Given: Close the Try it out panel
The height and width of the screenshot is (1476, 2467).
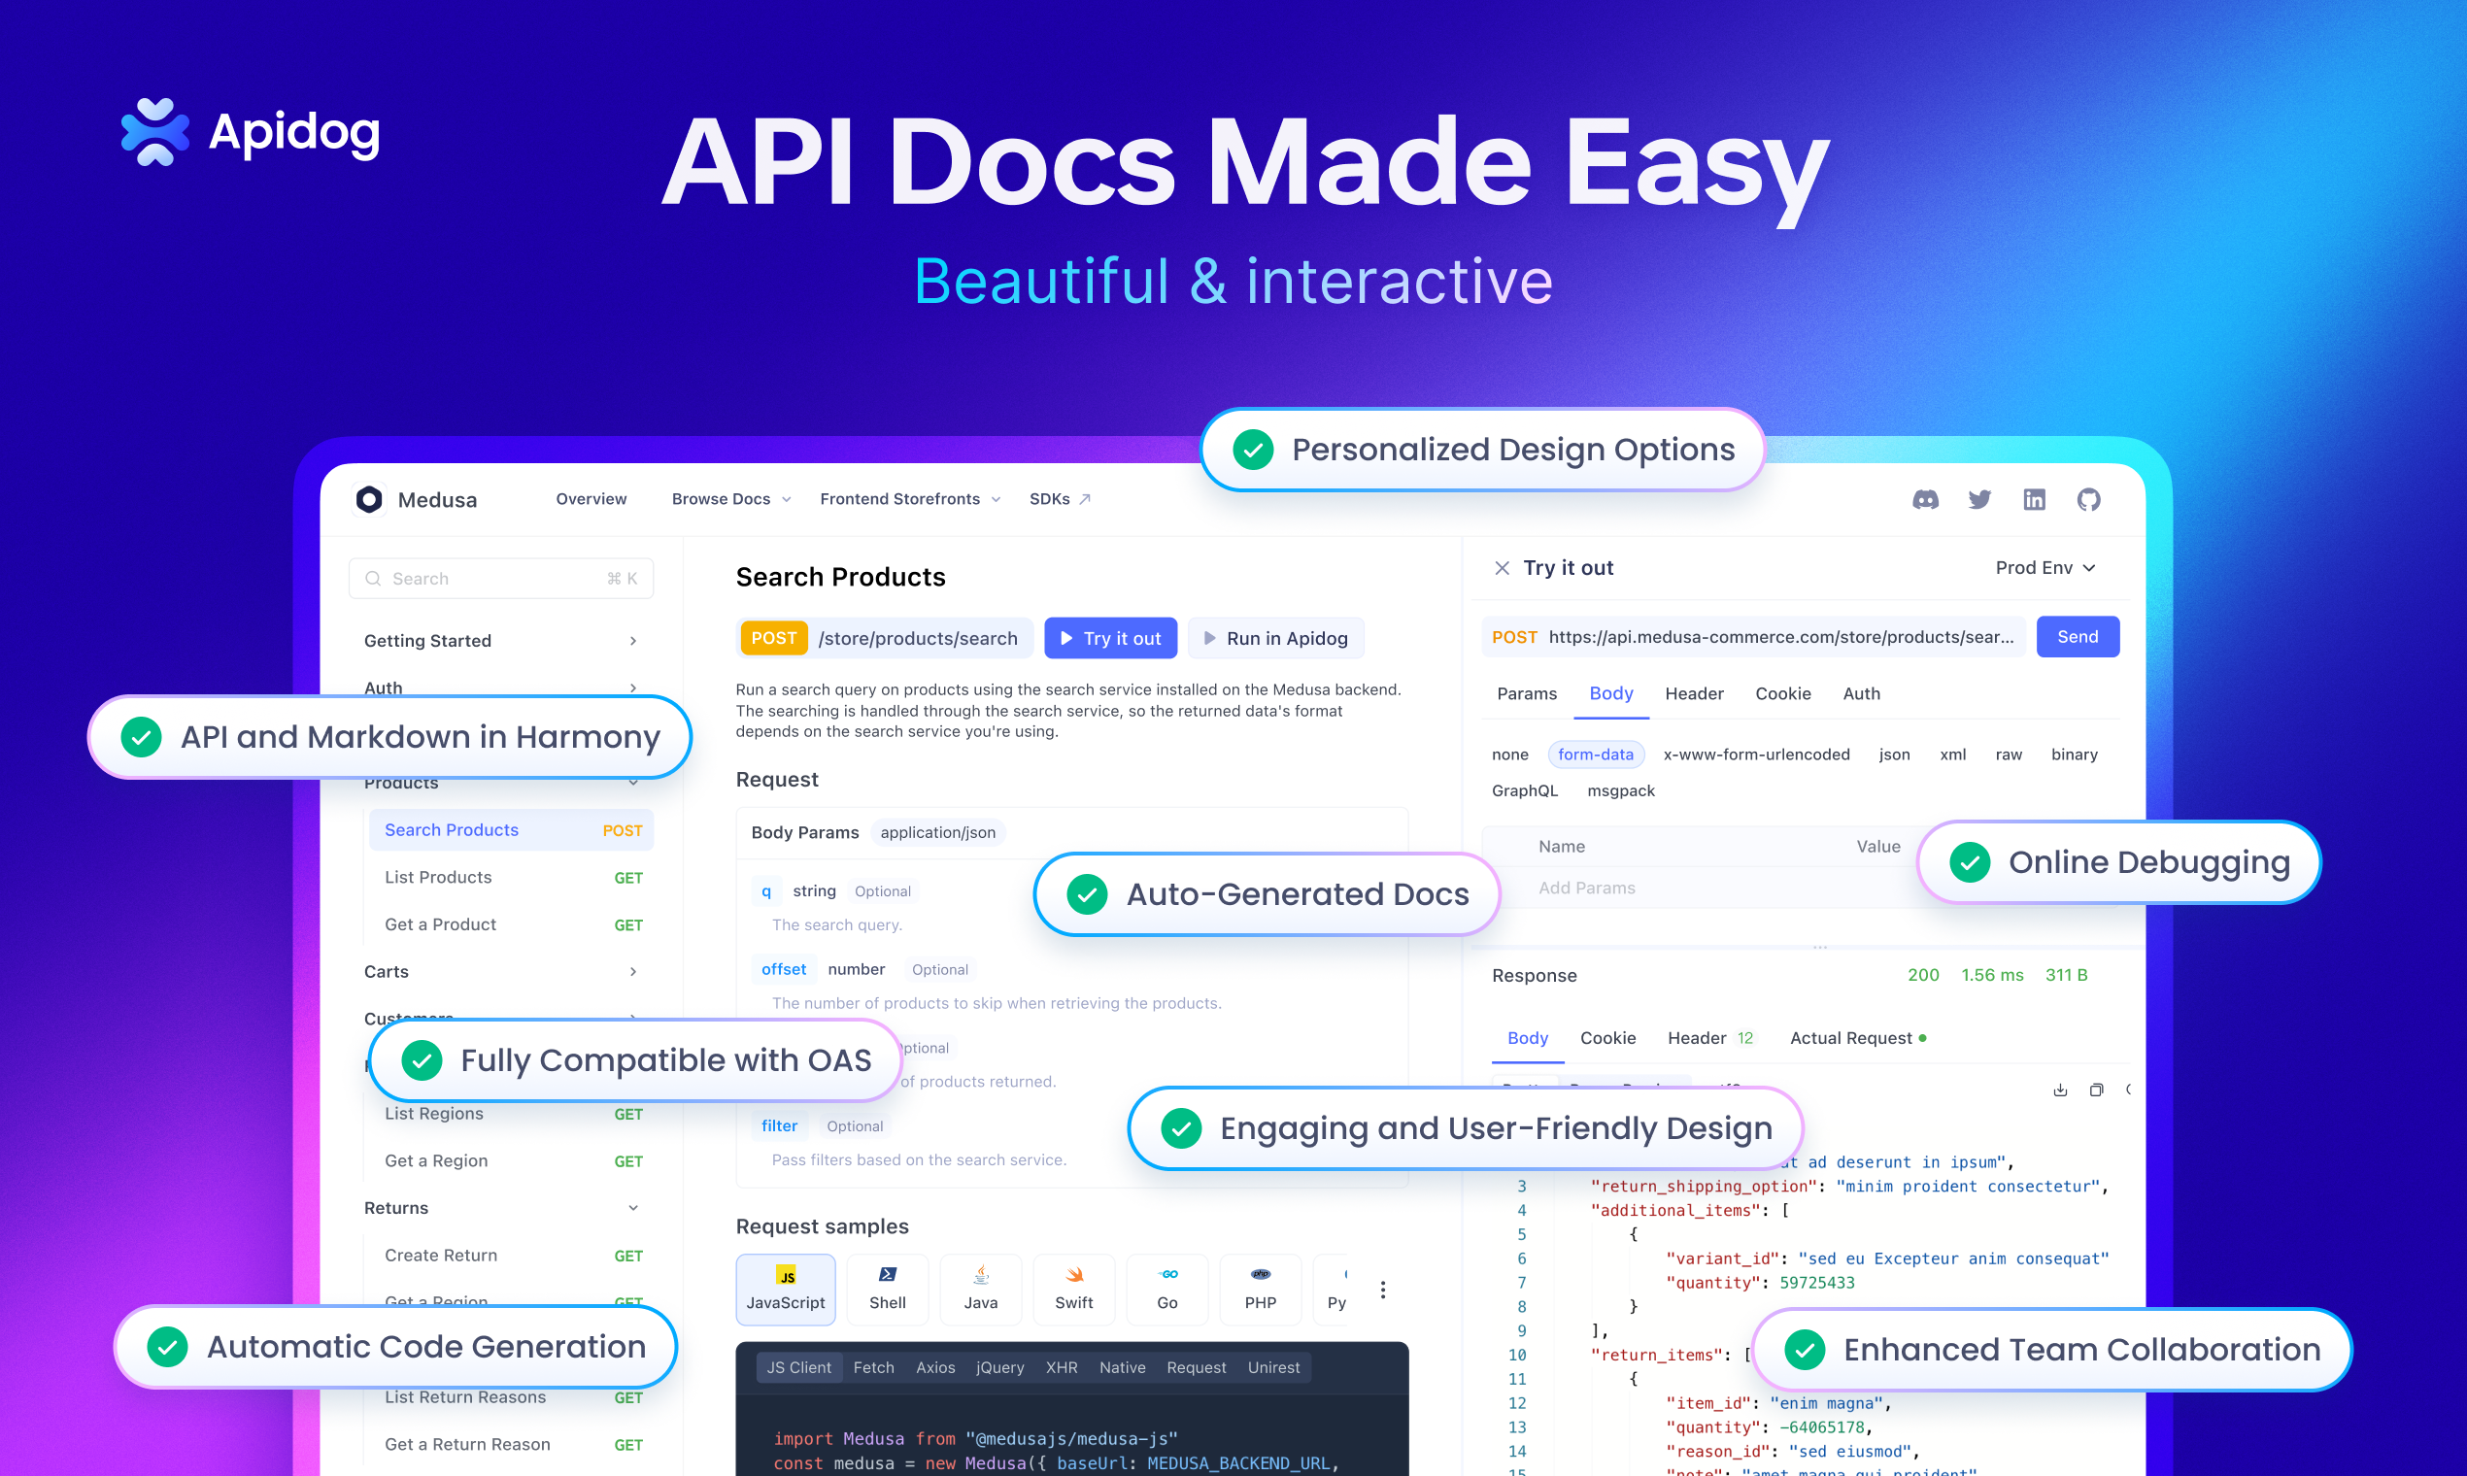Looking at the screenshot, I should [1503, 568].
